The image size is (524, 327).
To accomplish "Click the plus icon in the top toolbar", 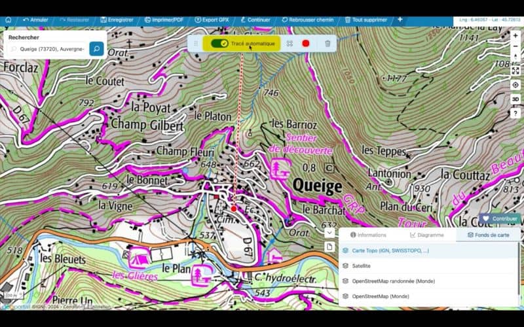I will [x=400, y=20].
